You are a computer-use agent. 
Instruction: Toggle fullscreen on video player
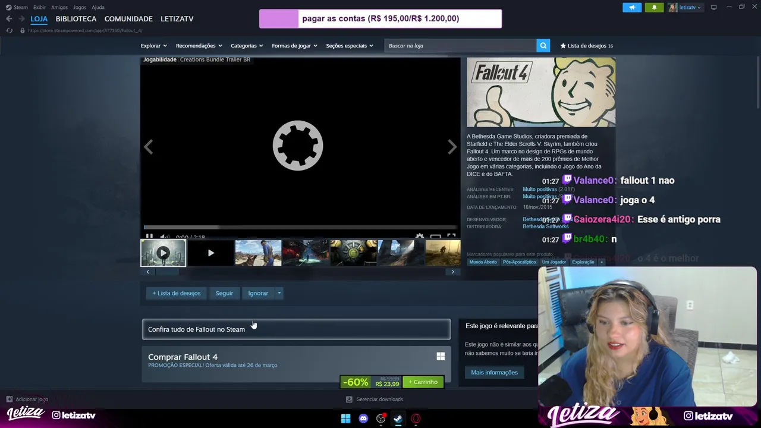[451, 237]
